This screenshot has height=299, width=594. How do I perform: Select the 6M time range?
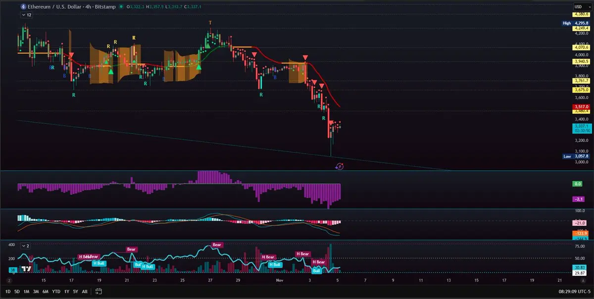tap(46, 291)
